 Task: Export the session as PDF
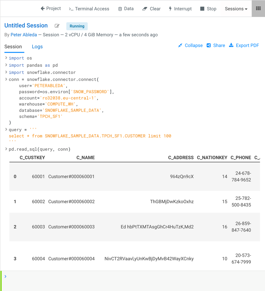tap(244, 45)
